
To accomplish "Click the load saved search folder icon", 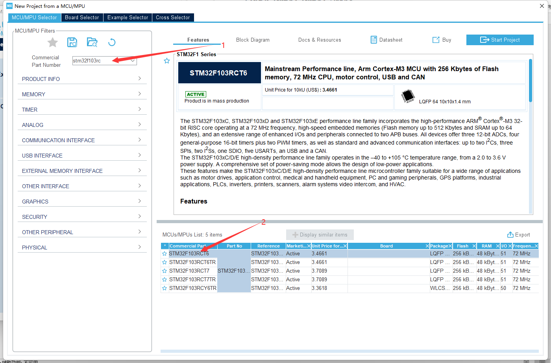I will click(x=92, y=42).
